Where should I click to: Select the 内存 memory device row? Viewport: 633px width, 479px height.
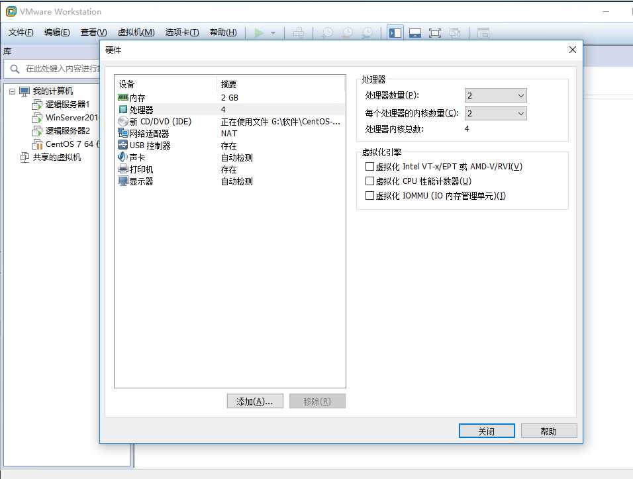click(230, 98)
